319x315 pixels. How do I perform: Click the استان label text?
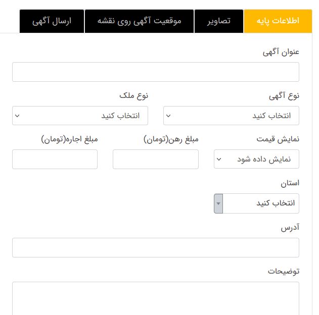[x=290, y=183]
